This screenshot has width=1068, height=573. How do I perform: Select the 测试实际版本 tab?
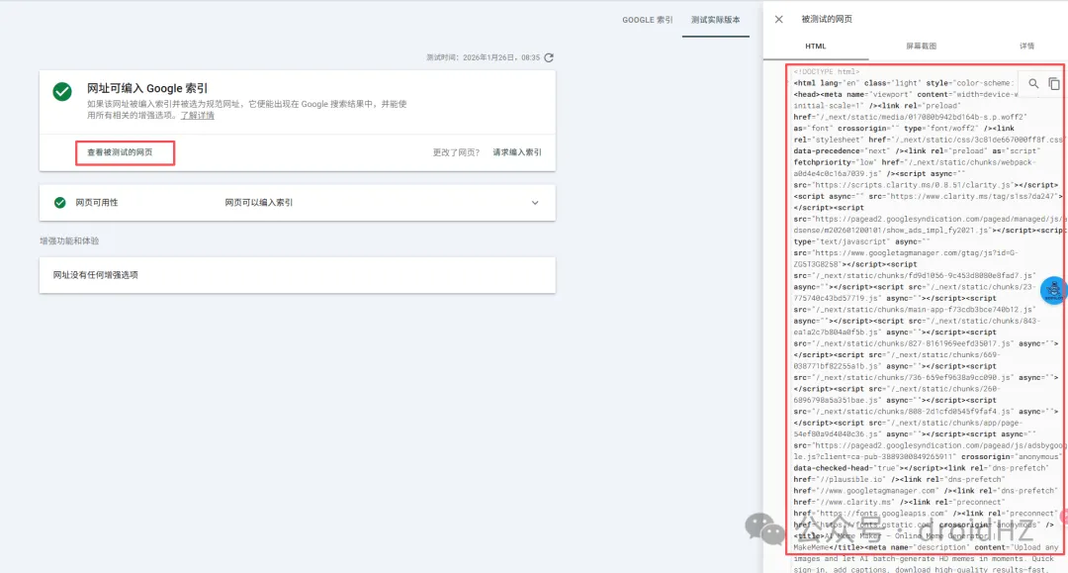coord(715,20)
